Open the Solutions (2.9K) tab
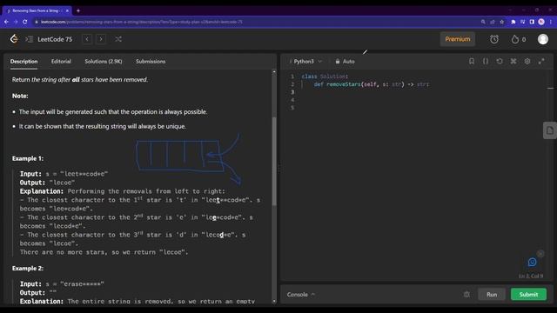 104,61
